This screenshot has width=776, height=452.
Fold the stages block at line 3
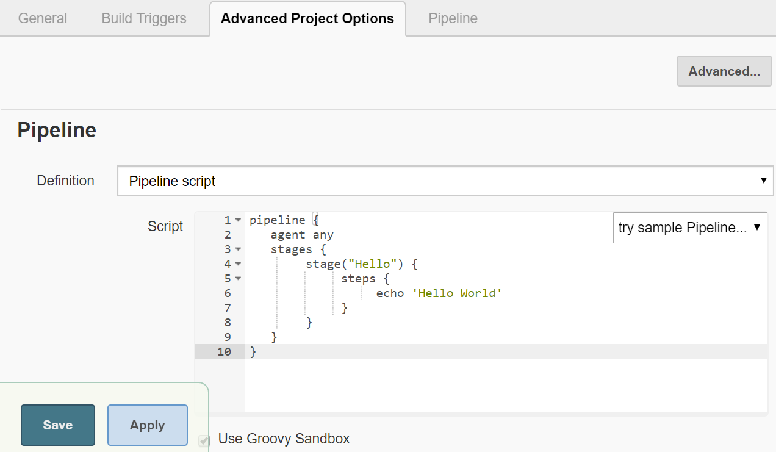[x=238, y=249]
